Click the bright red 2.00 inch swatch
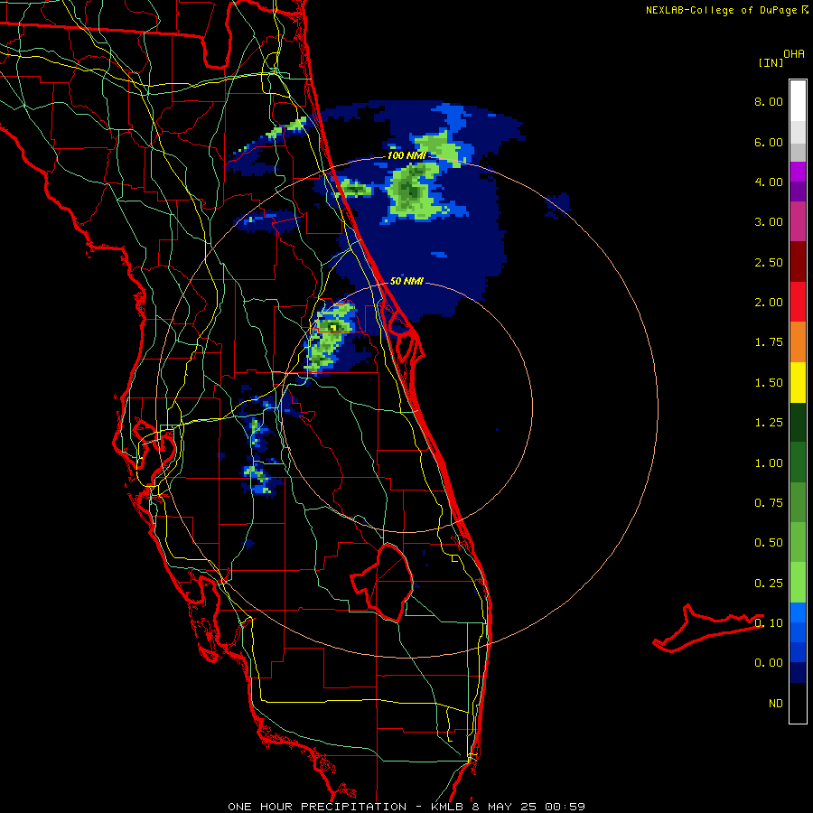The image size is (813, 813). click(798, 302)
